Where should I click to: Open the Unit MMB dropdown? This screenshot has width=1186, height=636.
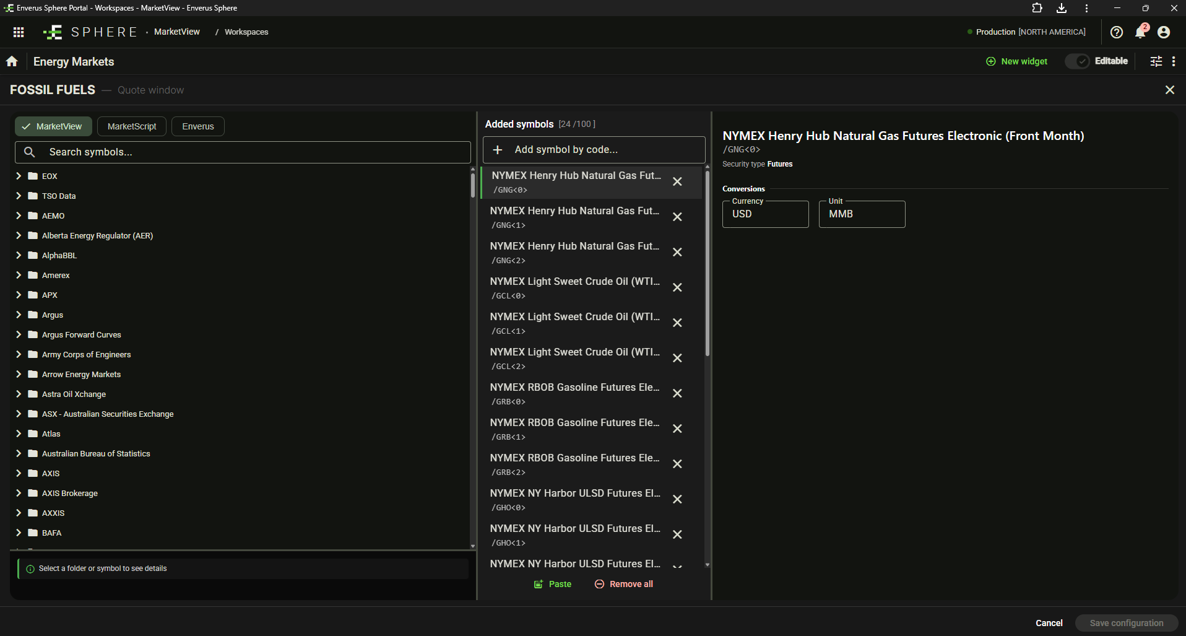(x=862, y=214)
